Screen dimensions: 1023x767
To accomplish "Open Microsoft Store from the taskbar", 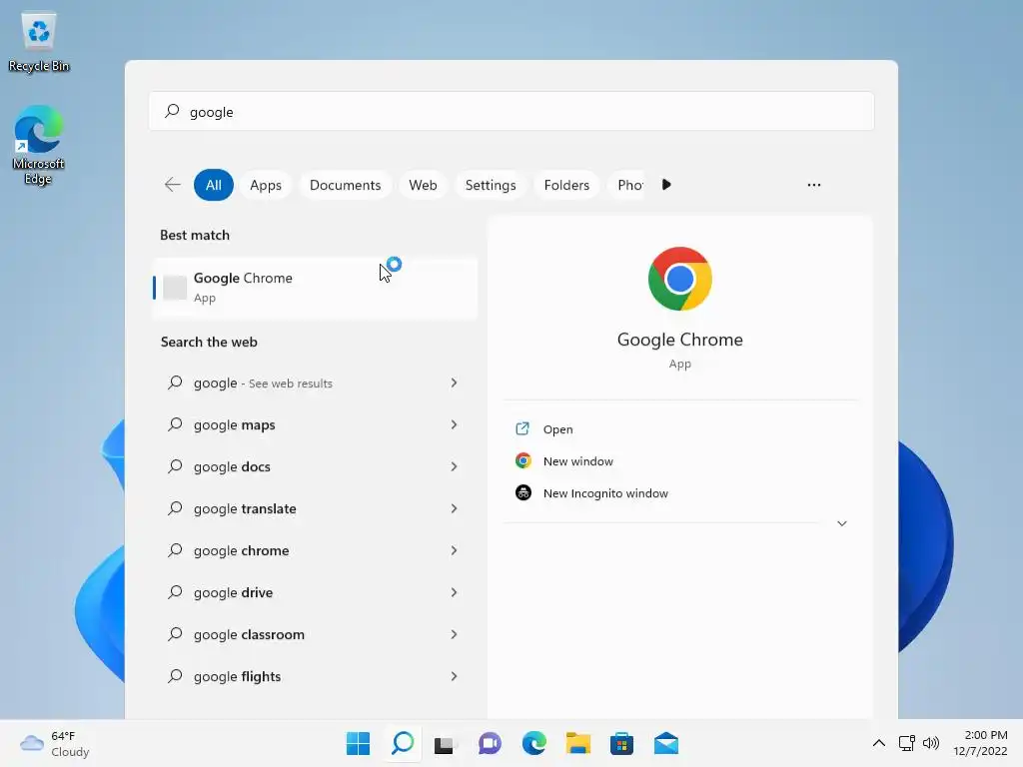I will click(621, 743).
